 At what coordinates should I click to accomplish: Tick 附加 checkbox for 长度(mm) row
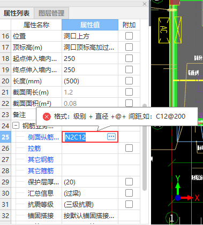click(129, 81)
